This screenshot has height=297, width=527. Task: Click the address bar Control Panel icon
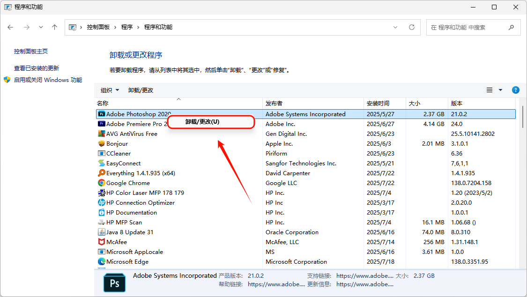coord(72,27)
